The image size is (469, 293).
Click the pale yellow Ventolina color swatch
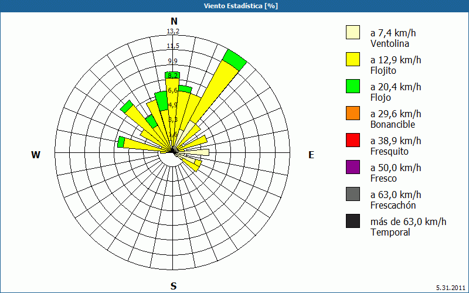(353, 32)
